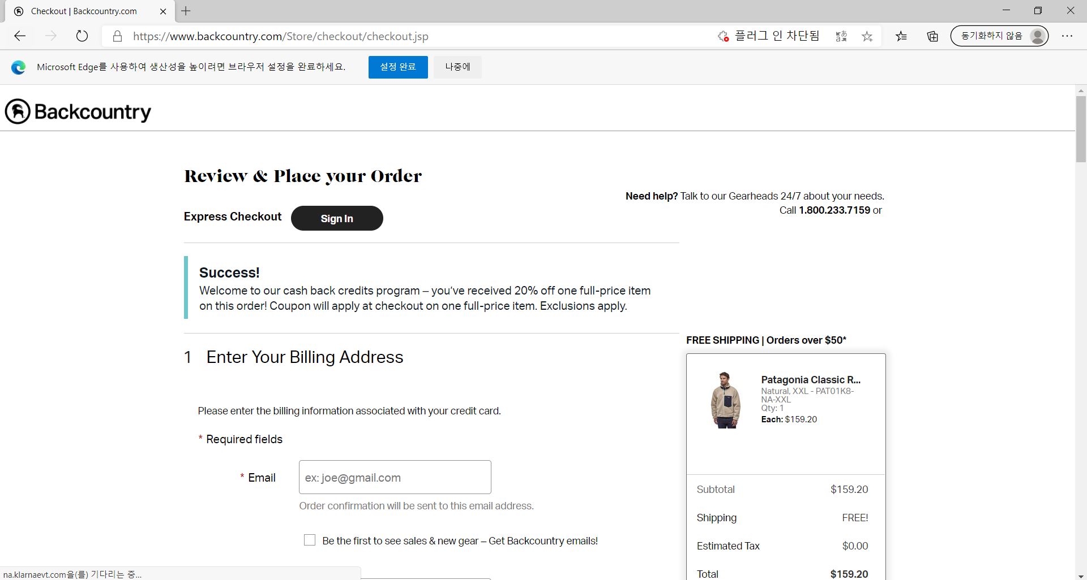Click the FREE SHIPPING | Orders over $50* text
1087x580 pixels.
click(x=766, y=340)
